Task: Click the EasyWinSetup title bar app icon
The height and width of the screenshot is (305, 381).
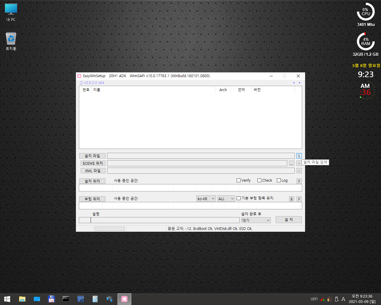Action: 79,76
